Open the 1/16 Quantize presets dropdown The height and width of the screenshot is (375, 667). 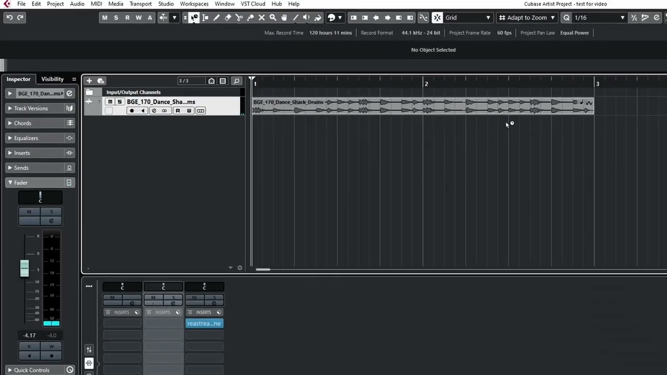[599, 18]
